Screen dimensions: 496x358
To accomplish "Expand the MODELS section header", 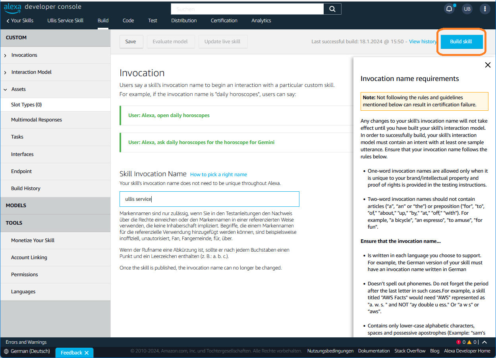I will pyautogui.click(x=55, y=206).
